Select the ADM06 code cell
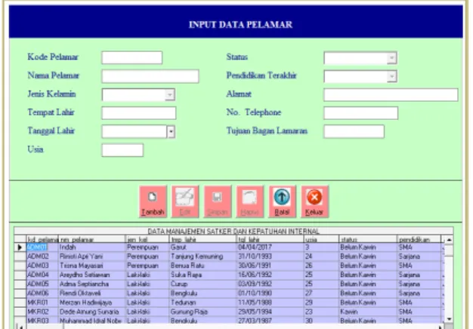The width and height of the screenshot is (473, 329). [x=42, y=293]
